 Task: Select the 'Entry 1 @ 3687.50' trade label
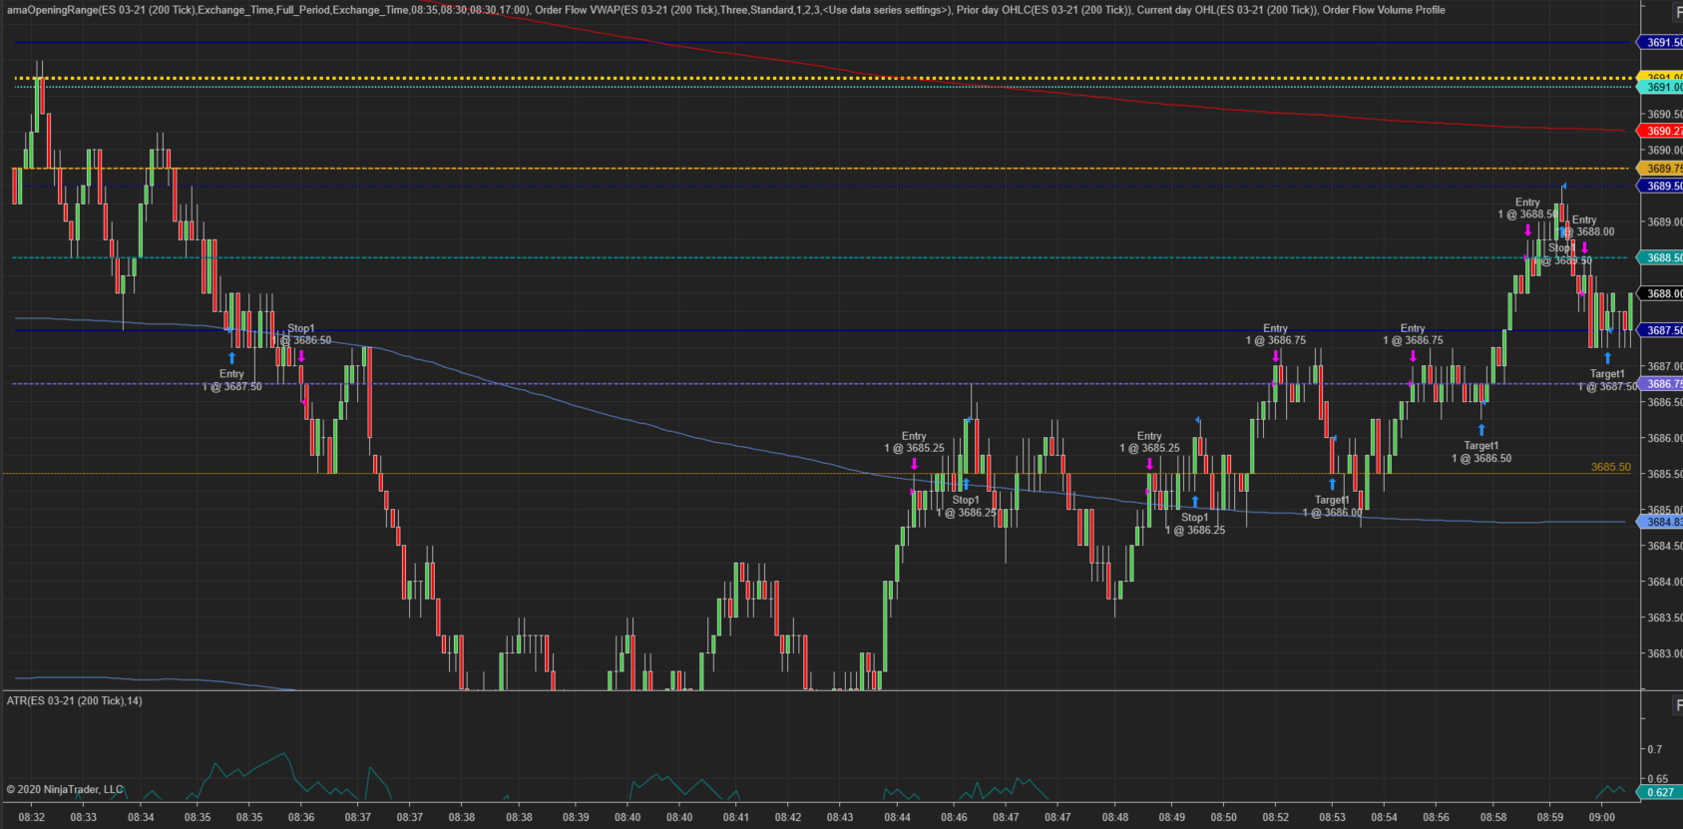point(232,380)
